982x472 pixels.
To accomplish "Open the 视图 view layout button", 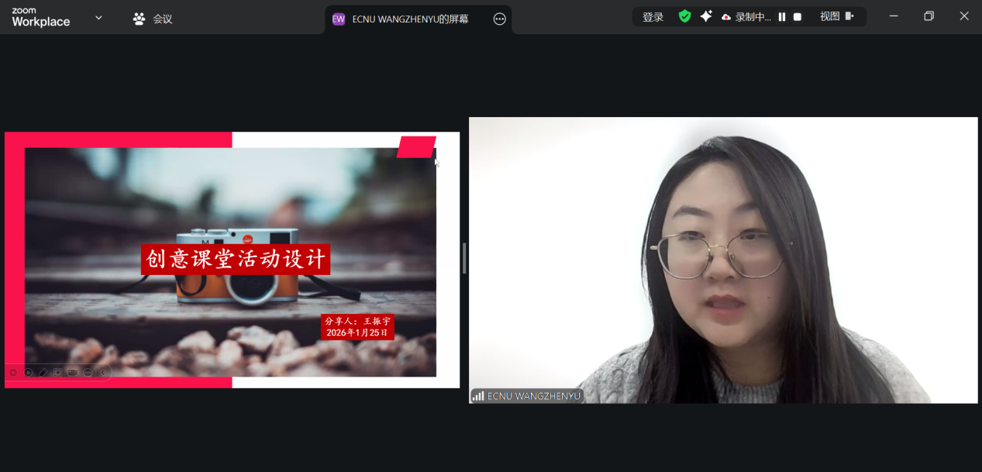I will click(836, 16).
